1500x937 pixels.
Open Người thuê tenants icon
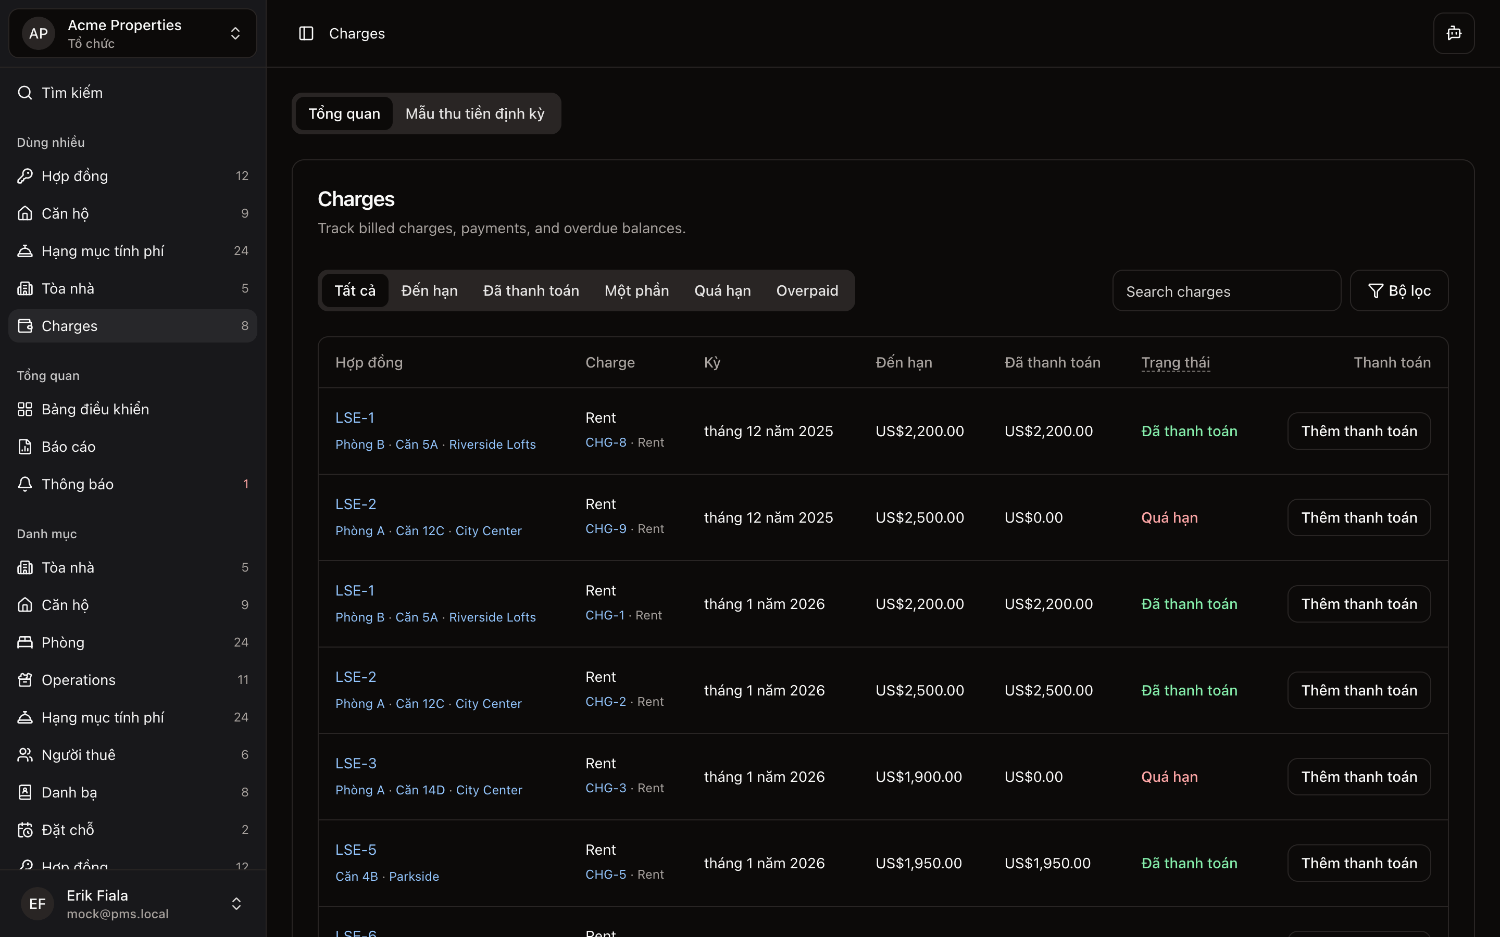click(x=25, y=755)
